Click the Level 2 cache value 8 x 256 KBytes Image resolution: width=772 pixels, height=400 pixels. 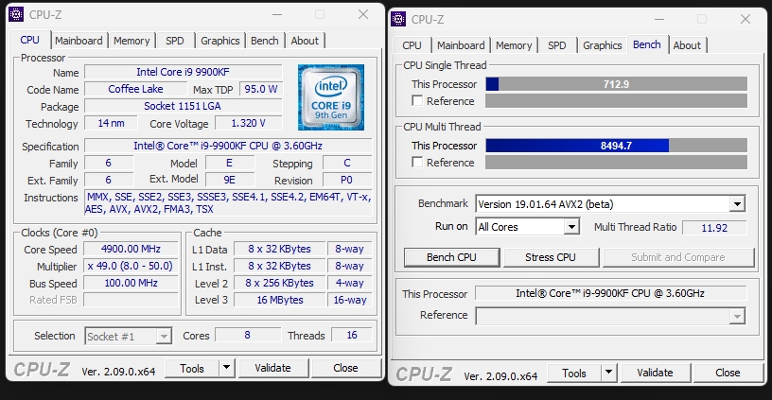[x=280, y=283]
